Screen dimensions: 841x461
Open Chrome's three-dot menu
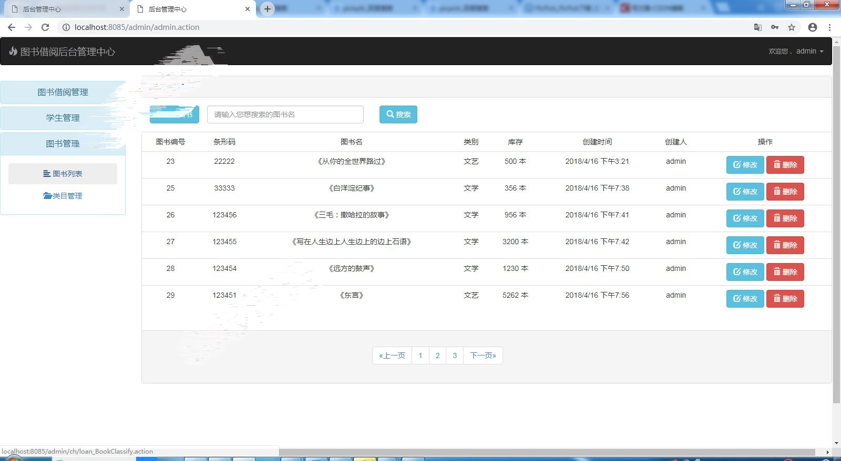pyautogui.click(x=829, y=27)
